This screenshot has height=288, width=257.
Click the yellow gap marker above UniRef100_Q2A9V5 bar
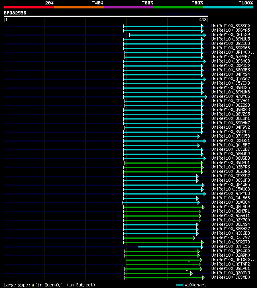point(187,270)
